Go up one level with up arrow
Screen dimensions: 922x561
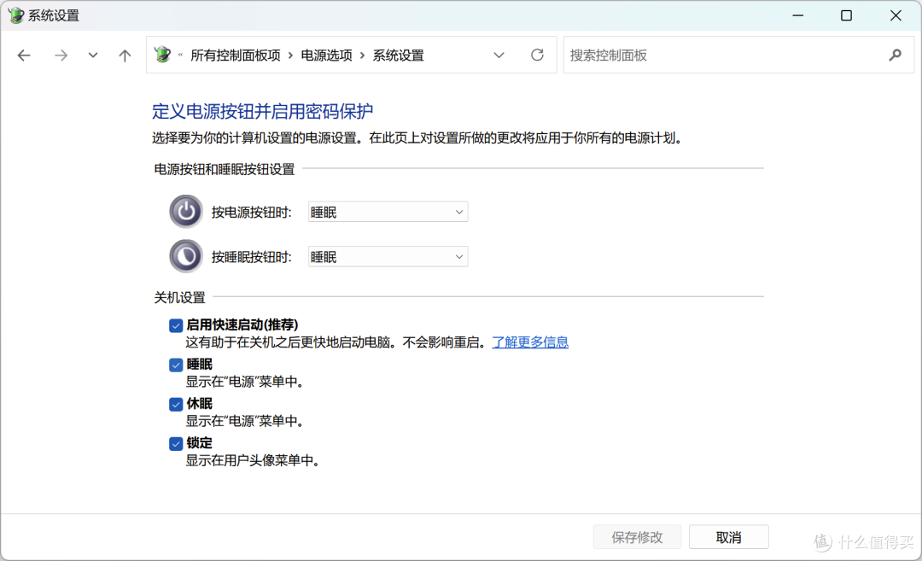125,56
